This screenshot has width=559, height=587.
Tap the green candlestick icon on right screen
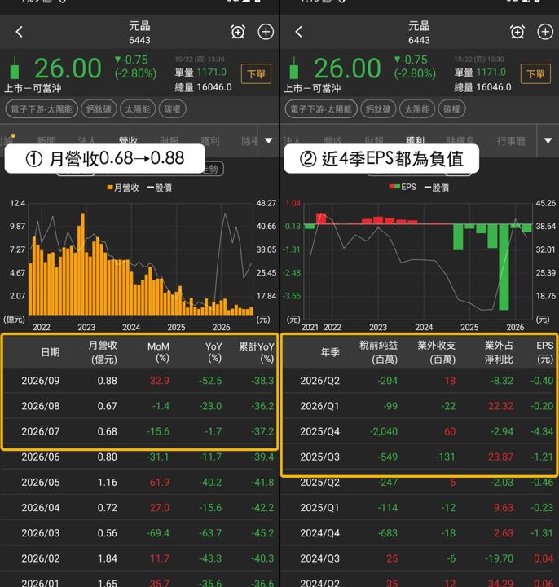point(294,68)
